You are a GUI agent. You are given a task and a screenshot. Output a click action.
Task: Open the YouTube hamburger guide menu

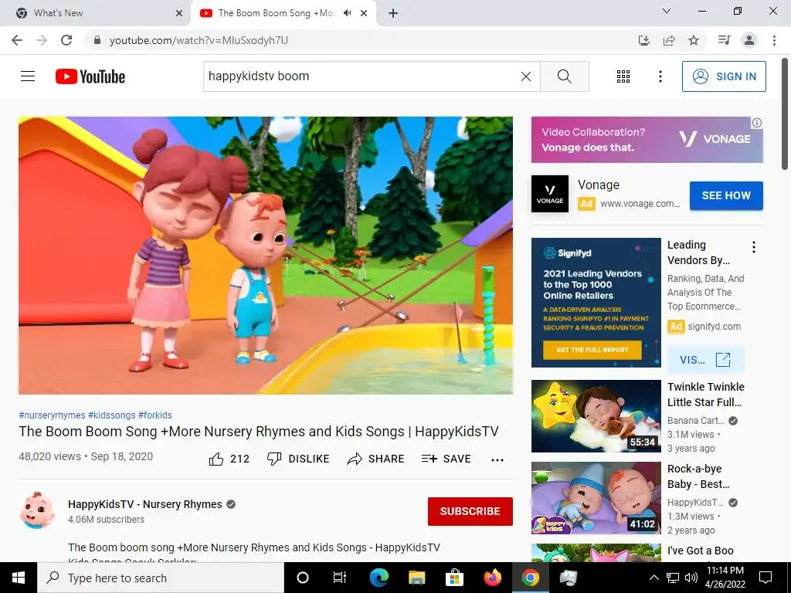28,76
